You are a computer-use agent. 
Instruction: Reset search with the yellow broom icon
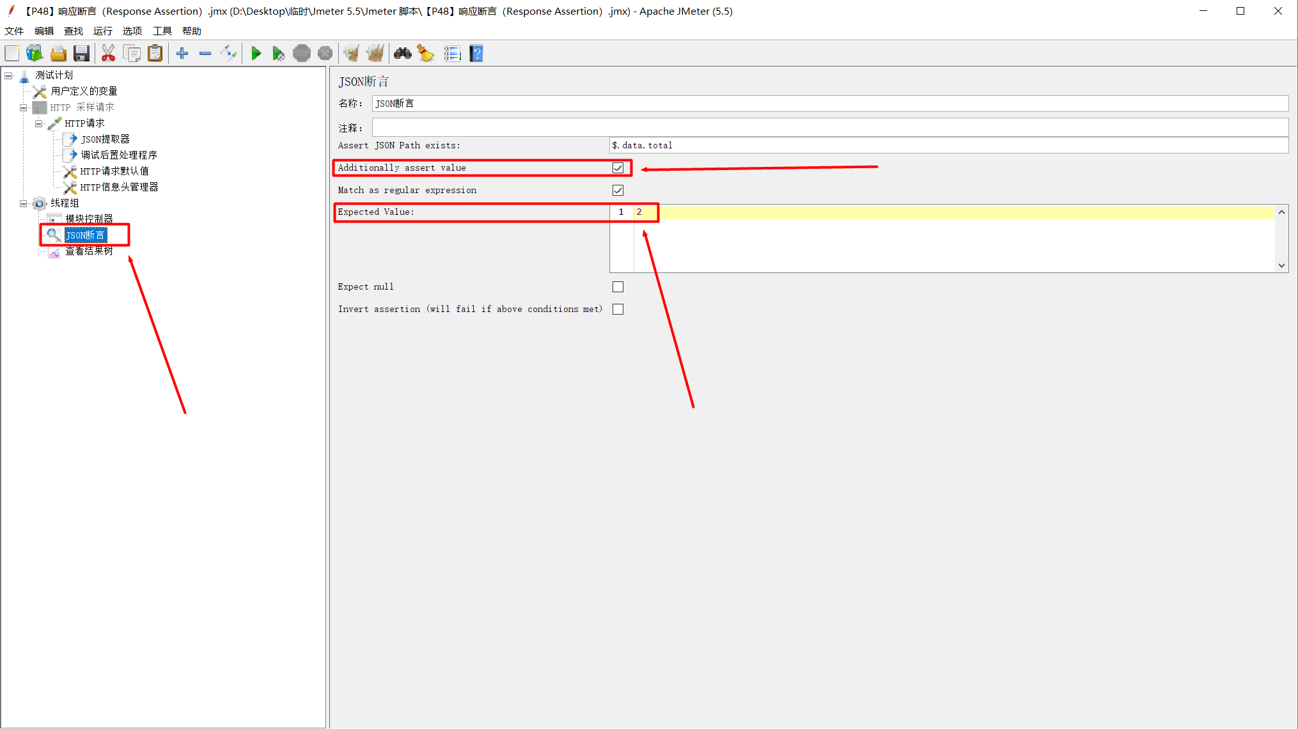click(x=426, y=54)
